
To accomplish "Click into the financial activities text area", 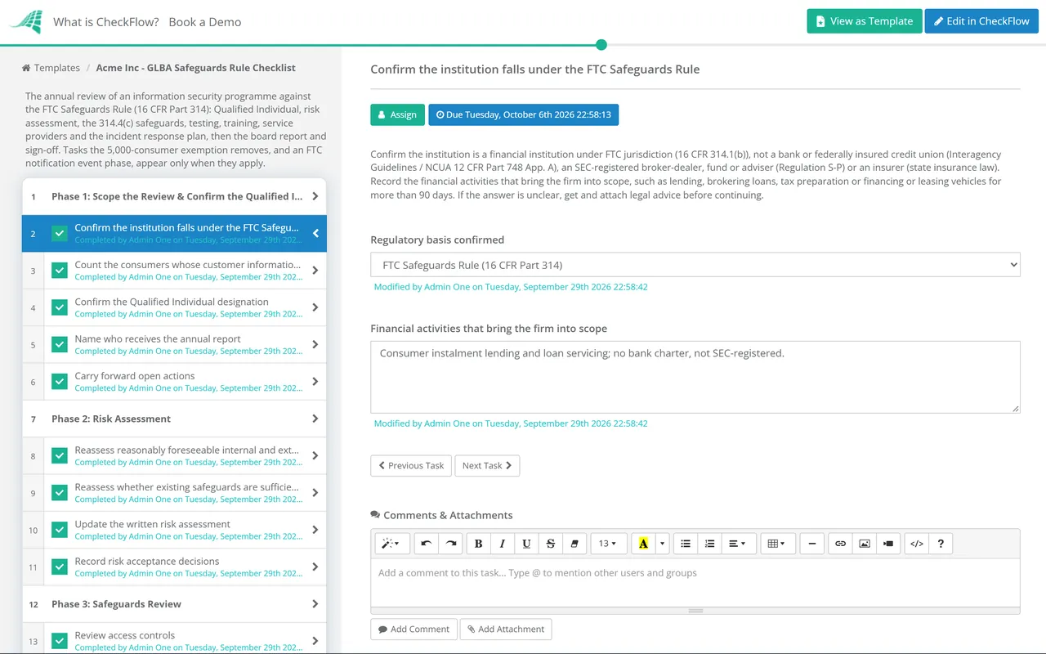I will pos(695,377).
